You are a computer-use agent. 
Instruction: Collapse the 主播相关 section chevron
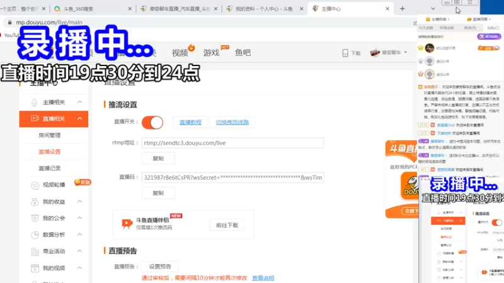(x=80, y=102)
